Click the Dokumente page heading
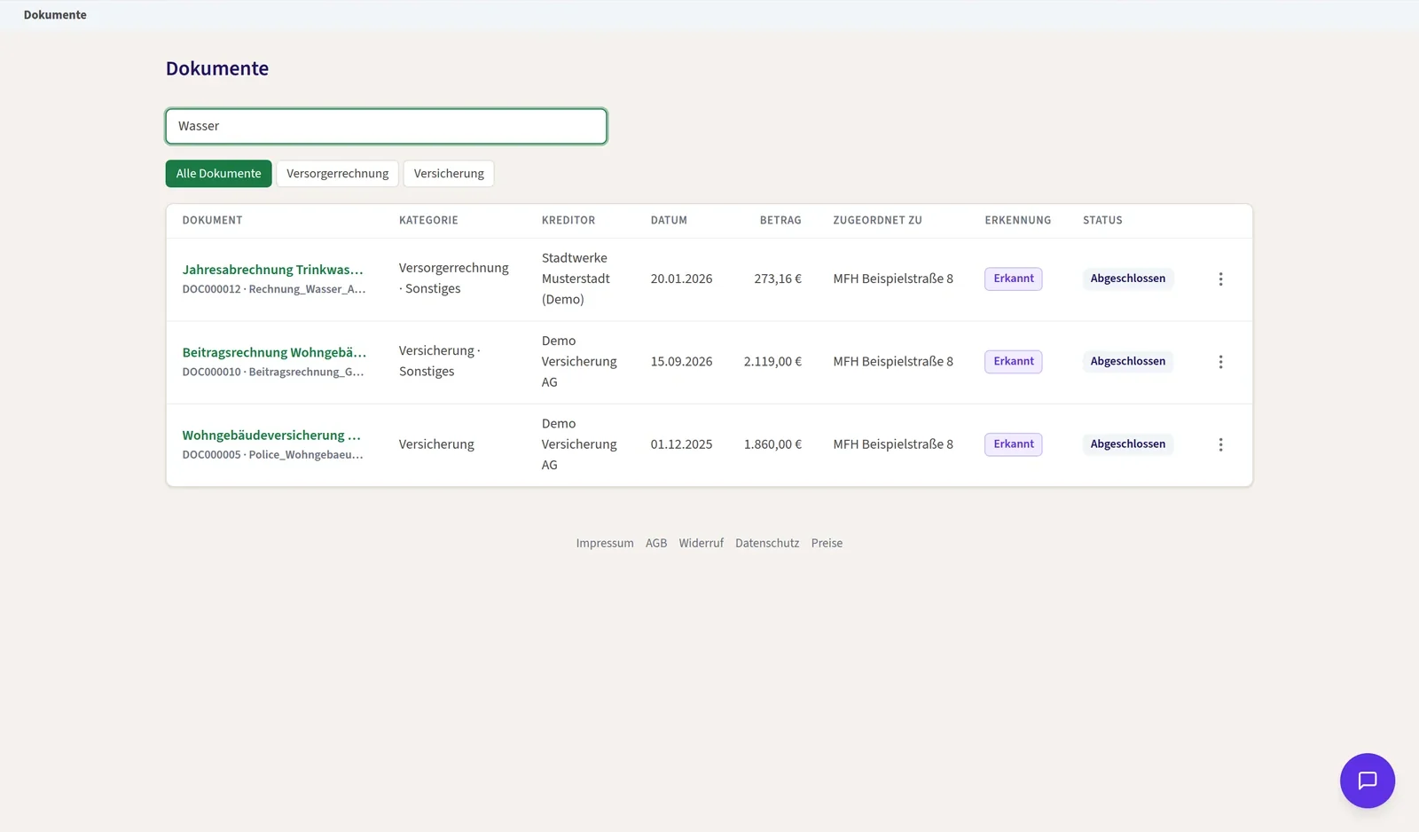1419x832 pixels. 217,68
